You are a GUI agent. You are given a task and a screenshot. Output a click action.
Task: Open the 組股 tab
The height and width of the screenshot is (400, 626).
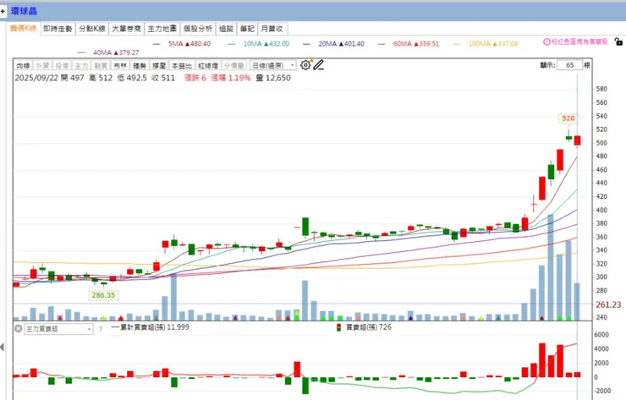pos(226,29)
